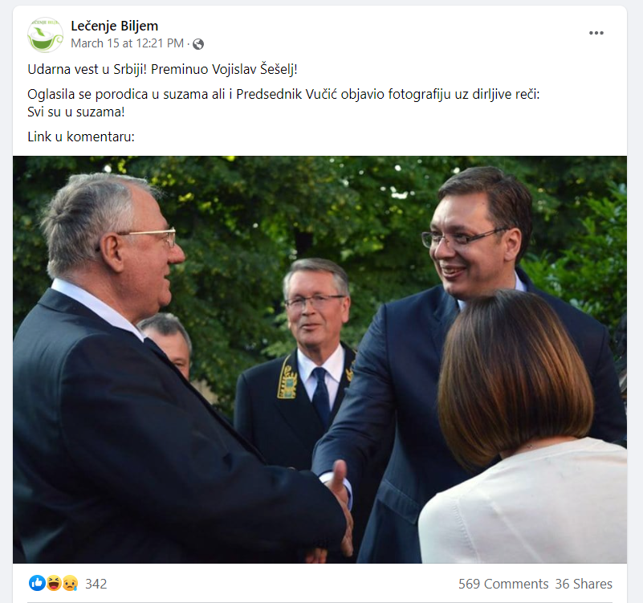Image resolution: width=643 pixels, height=603 pixels.
Task: Click the woman with bob haircut in photo
Action: click(x=521, y=426)
